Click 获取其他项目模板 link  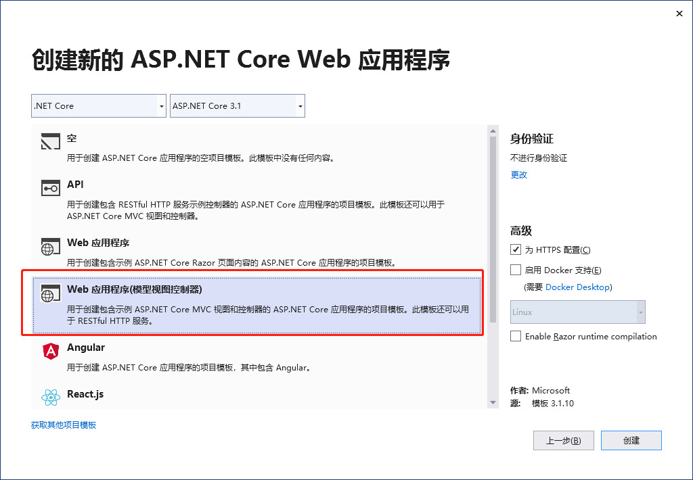pos(64,425)
